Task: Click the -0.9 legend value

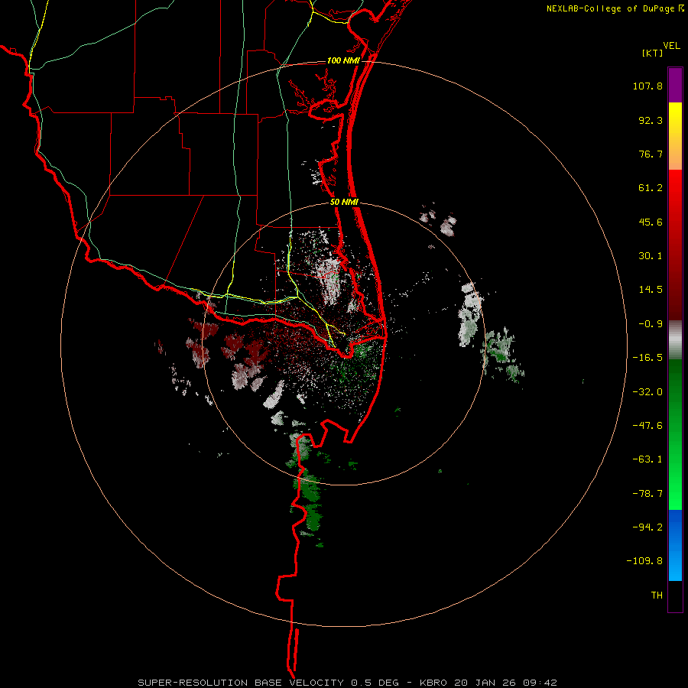Action: pyautogui.click(x=651, y=324)
